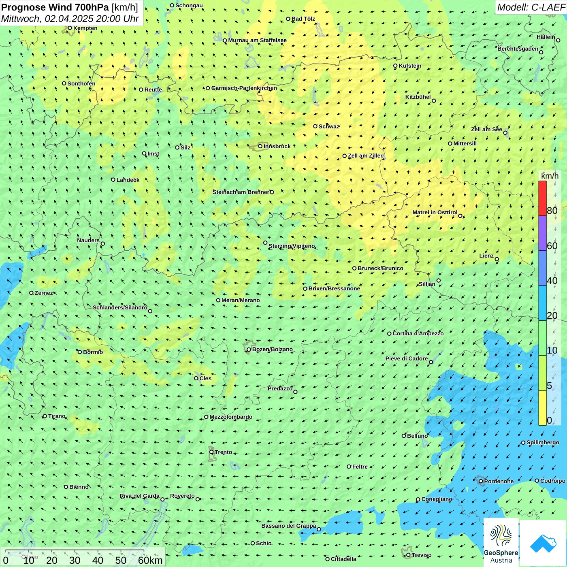
Task: Click the Steinach am Brenner label
Action: coord(241,192)
